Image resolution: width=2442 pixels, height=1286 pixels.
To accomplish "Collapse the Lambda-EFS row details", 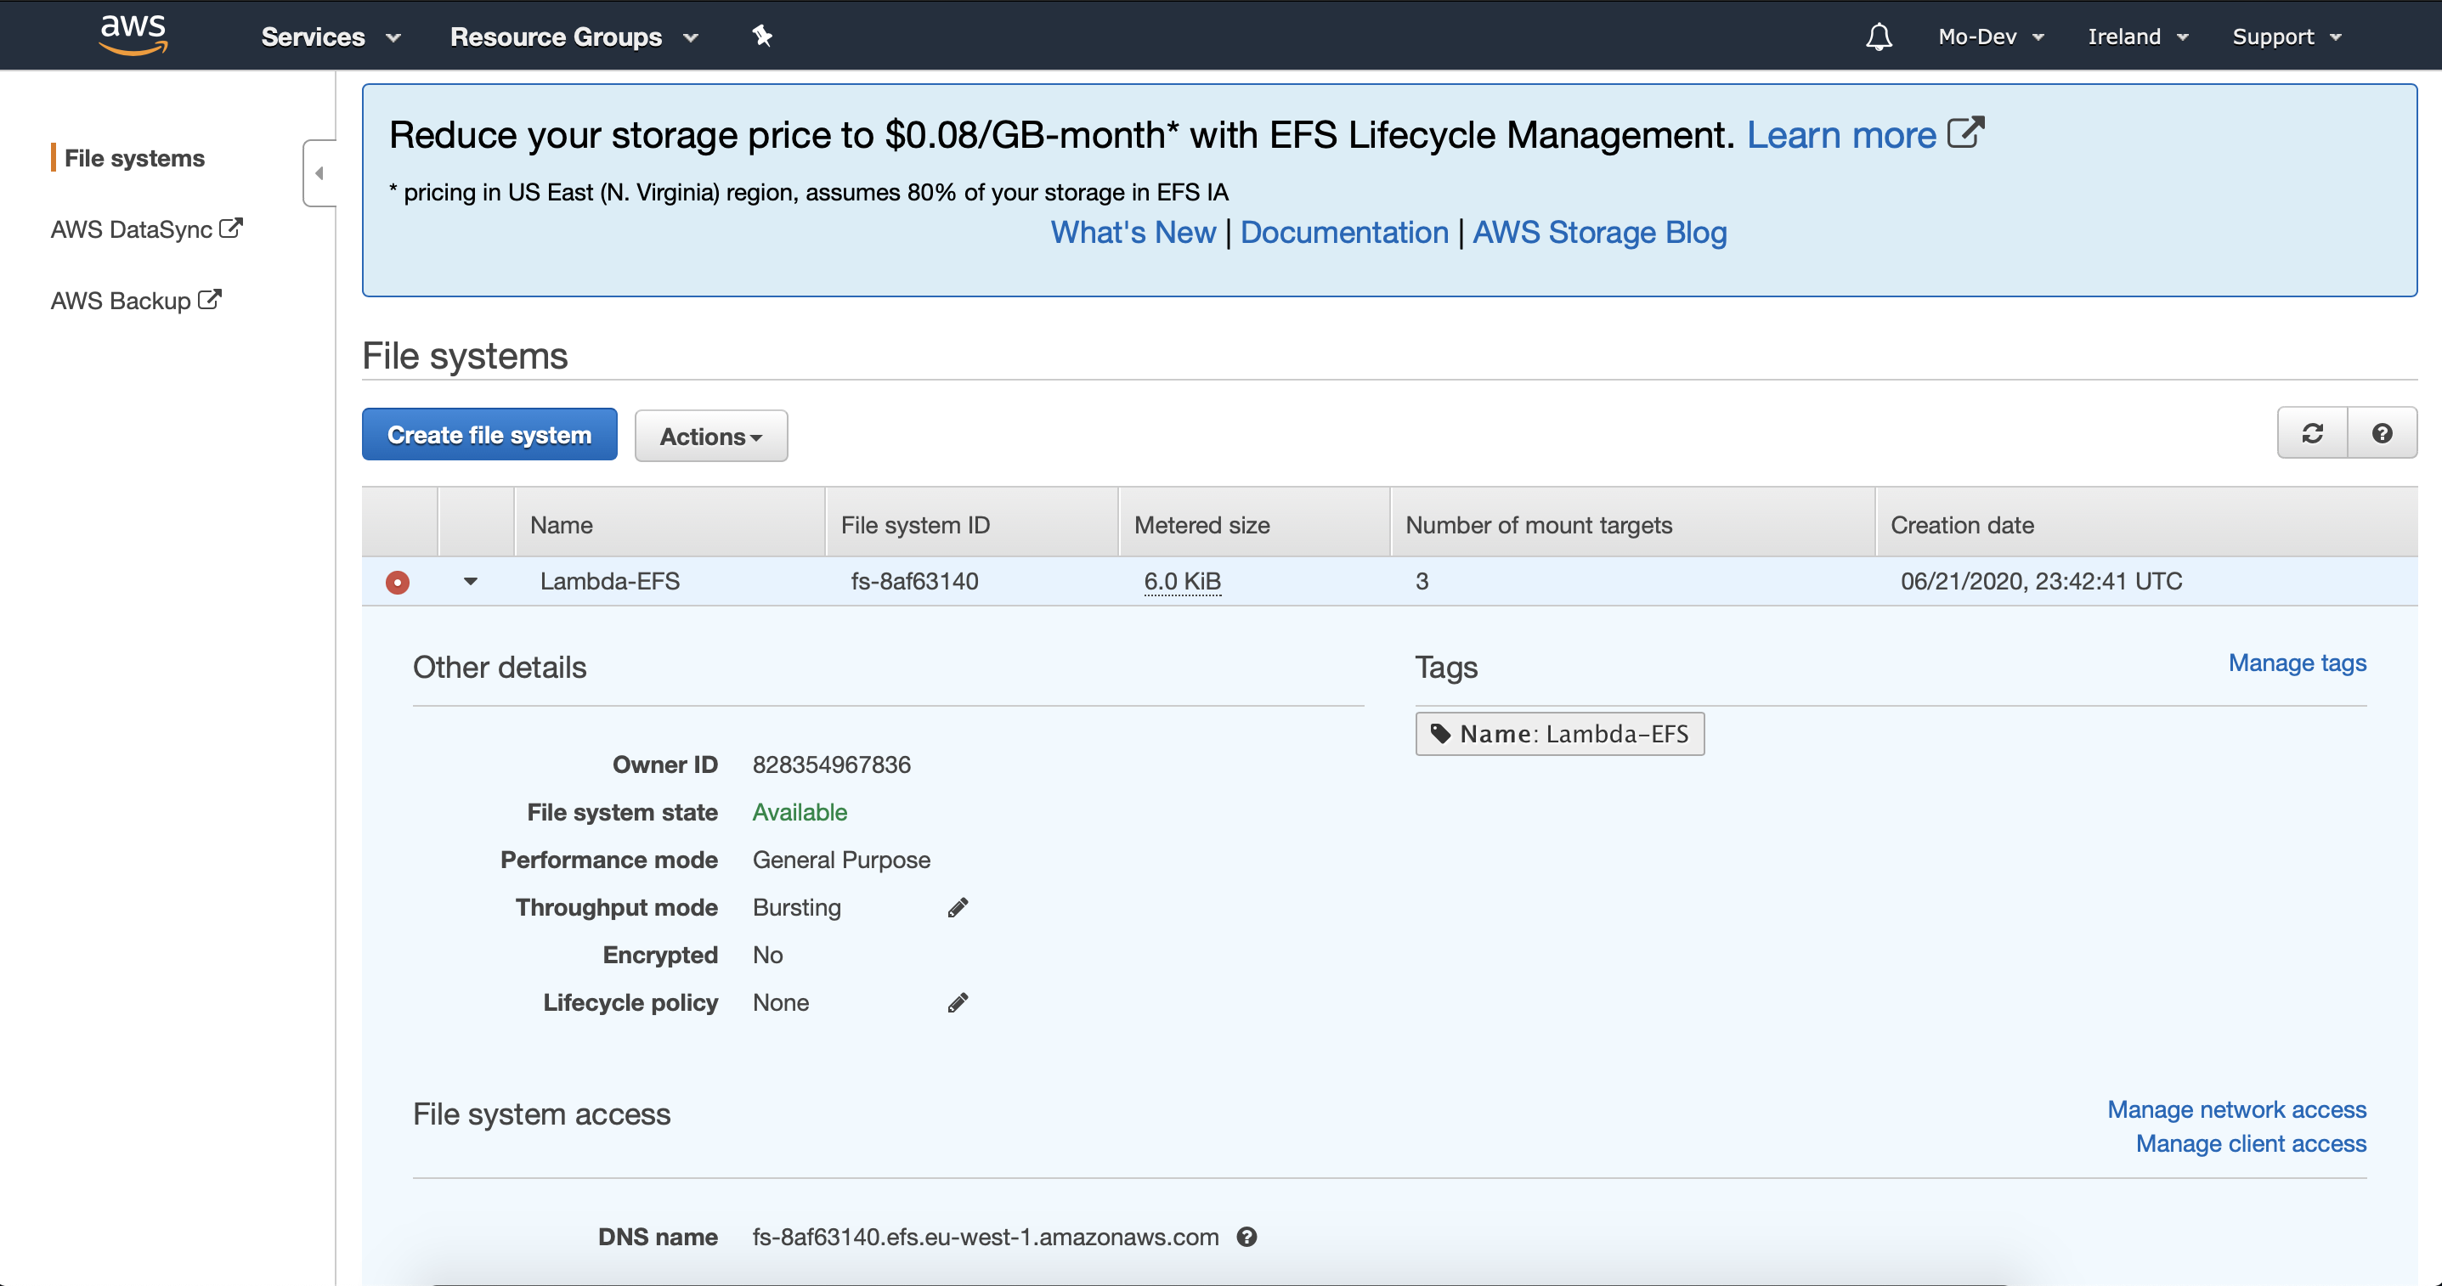I will (470, 581).
